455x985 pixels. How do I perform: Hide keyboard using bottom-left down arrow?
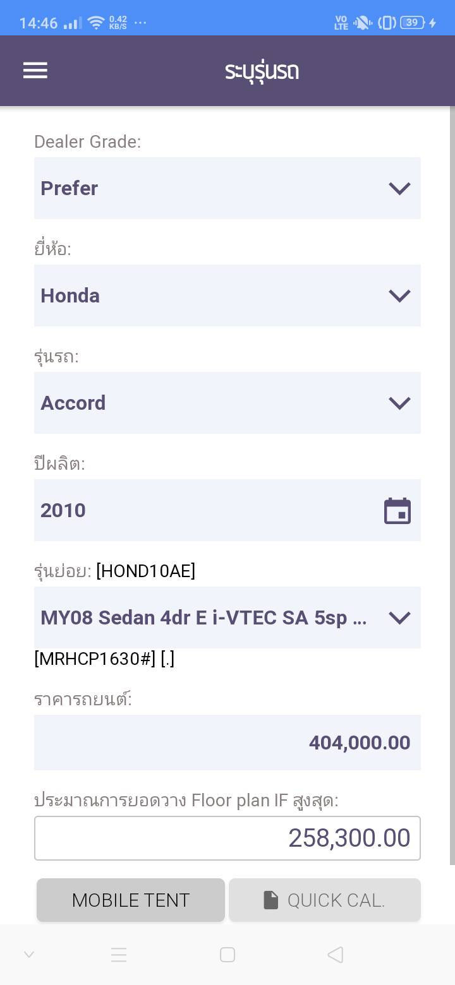[29, 955]
